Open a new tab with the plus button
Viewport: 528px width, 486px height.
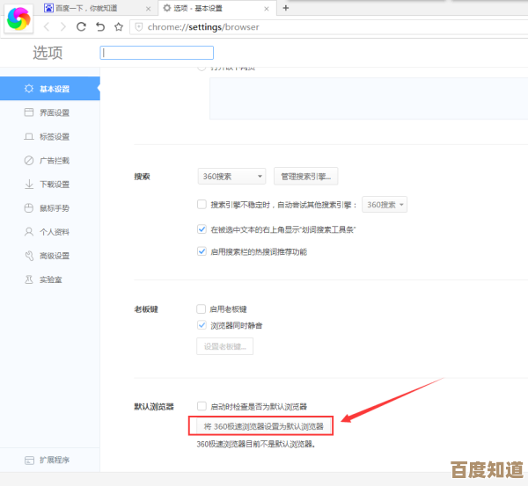(285, 8)
